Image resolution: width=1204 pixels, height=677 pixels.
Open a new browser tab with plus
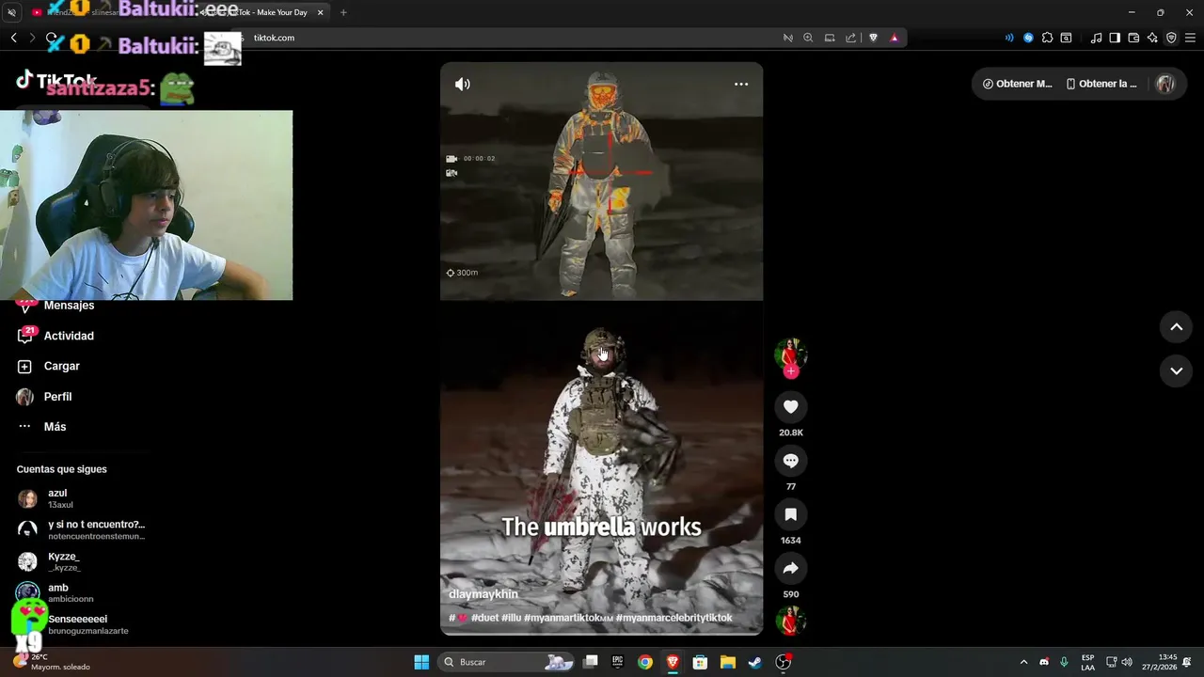(343, 12)
